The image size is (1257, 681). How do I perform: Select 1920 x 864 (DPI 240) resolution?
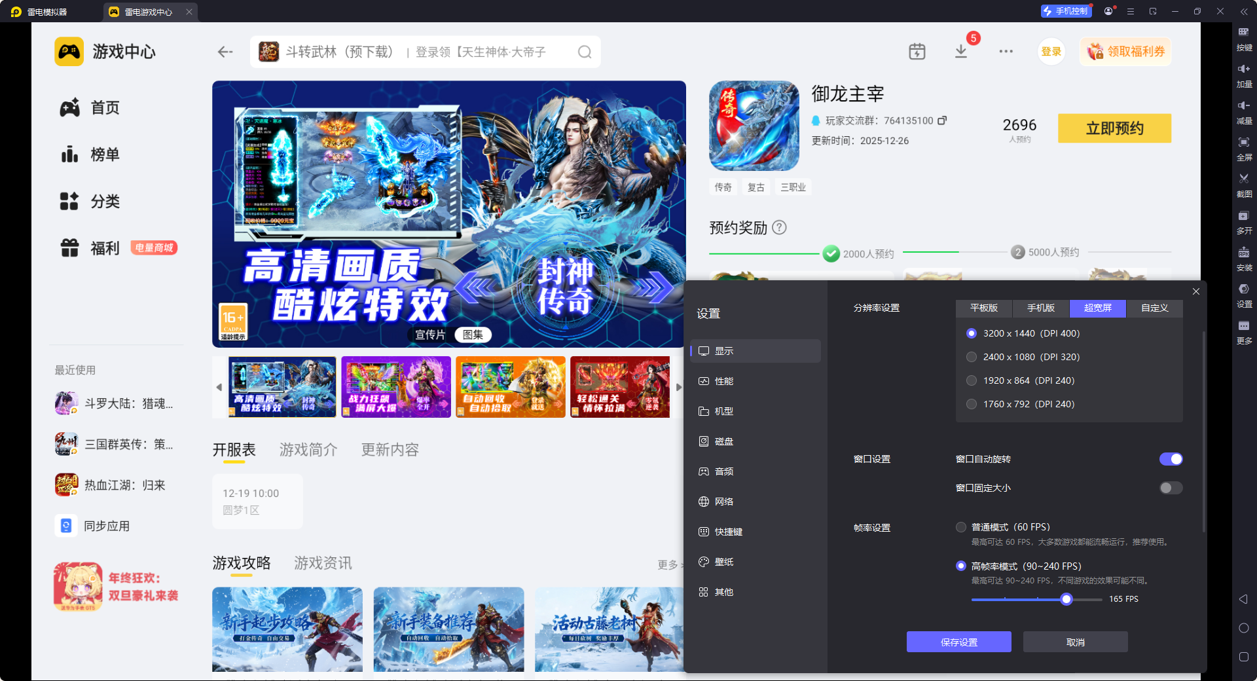pos(972,380)
